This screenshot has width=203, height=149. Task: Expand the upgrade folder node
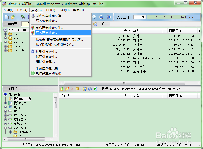5,51
